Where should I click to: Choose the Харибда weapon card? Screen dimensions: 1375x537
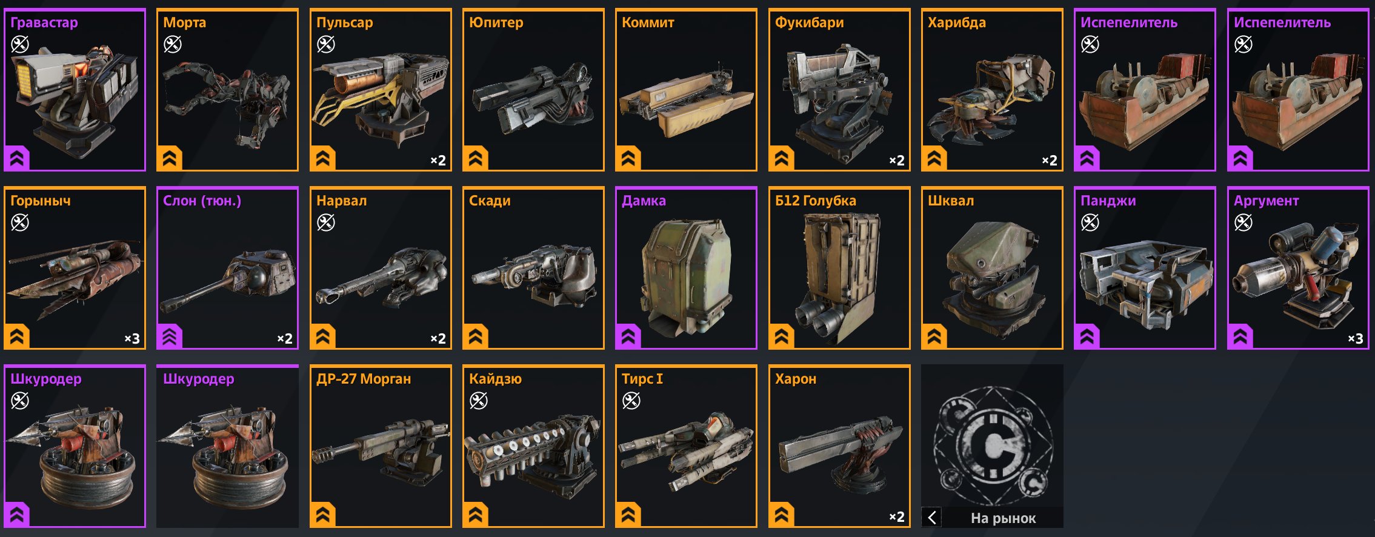(992, 90)
